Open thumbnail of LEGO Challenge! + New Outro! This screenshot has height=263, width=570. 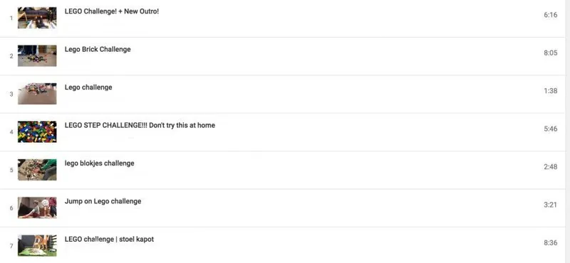pyautogui.click(x=37, y=18)
